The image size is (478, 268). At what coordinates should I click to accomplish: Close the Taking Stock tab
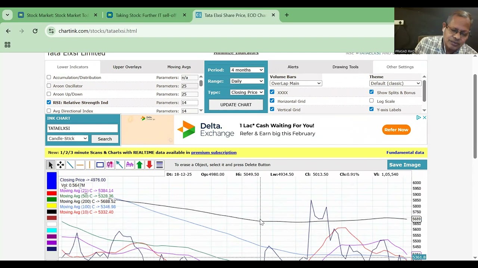[184, 15]
